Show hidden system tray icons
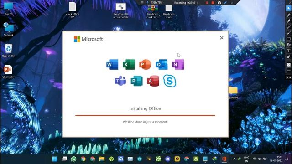The height and width of the screenshot is (164, 292). coord(234,159)
